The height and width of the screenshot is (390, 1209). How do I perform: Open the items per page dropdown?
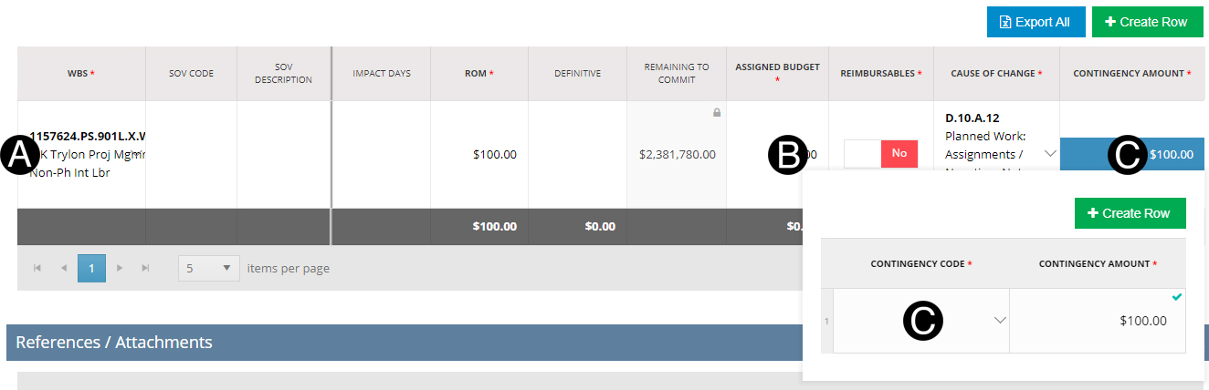pyautogui.click(x=209, y=269)
